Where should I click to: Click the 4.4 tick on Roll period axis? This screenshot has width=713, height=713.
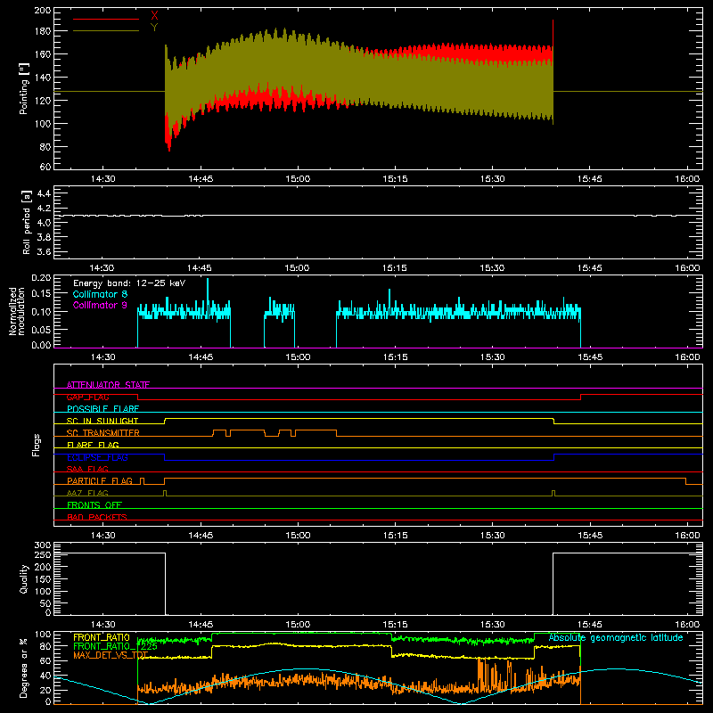pos(44,193)
